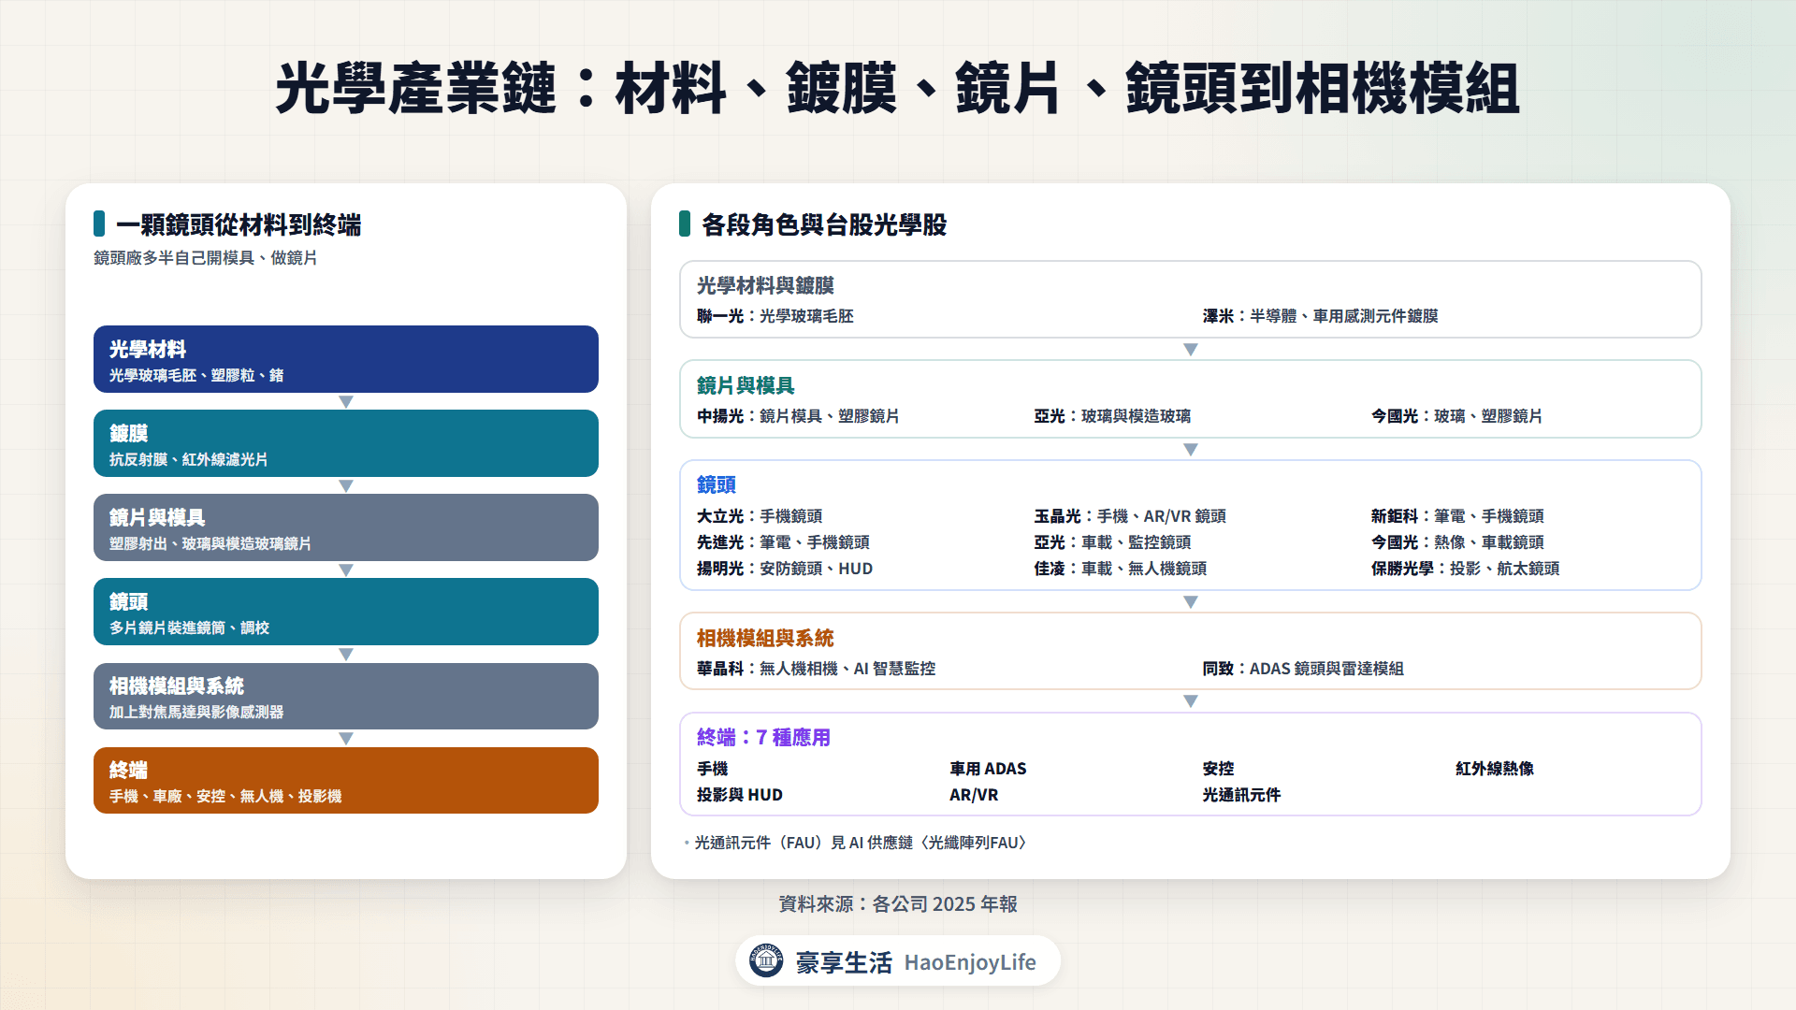This screenshot has height=1010, width=1796.
Task: Click 新鉅科：筆電、手機鏡頭 entry
Action: 1457,516
